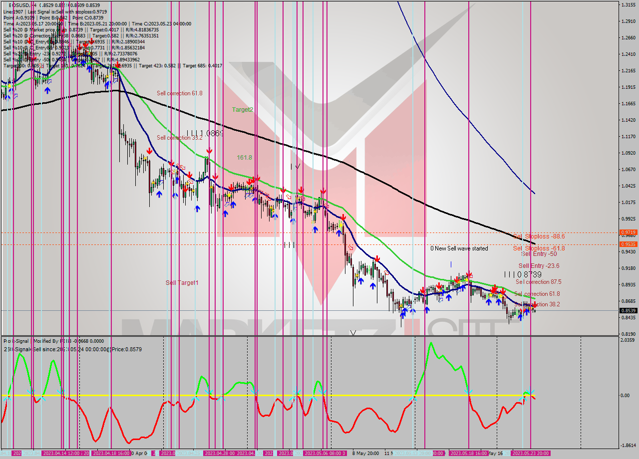Click the 'Sell correction 61.8' label at top left

[x=179, y=93]
